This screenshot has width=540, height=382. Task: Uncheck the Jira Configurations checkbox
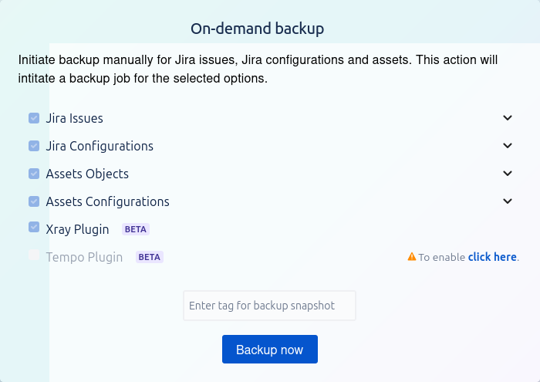pyautogui.click(x=34, y=146)
